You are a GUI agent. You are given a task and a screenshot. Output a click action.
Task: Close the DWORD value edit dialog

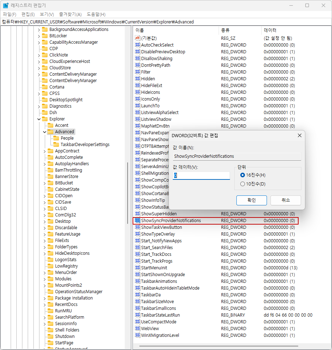pos(300,135)
